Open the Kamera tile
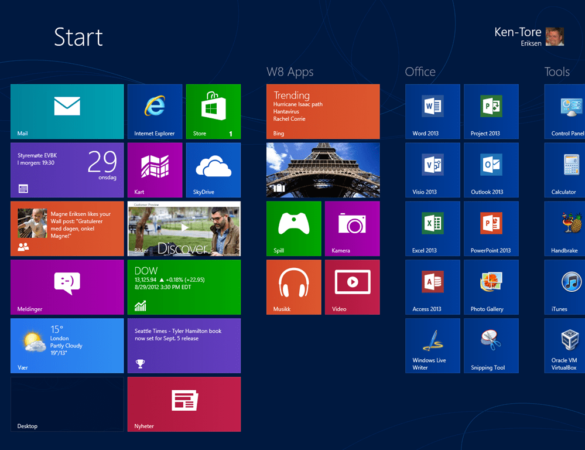This screenshot has width=585, height=450. (352, 229)
